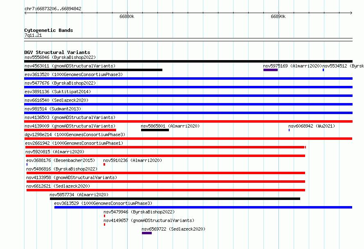
Task: Click the 66890k ruler position label
Action: tap(278, 16)
